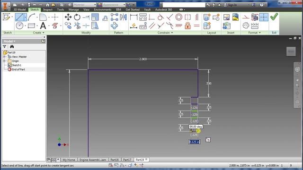Click the Start 2D Sketch button
This screenshot has height=170, width=303.
point(6,17)
